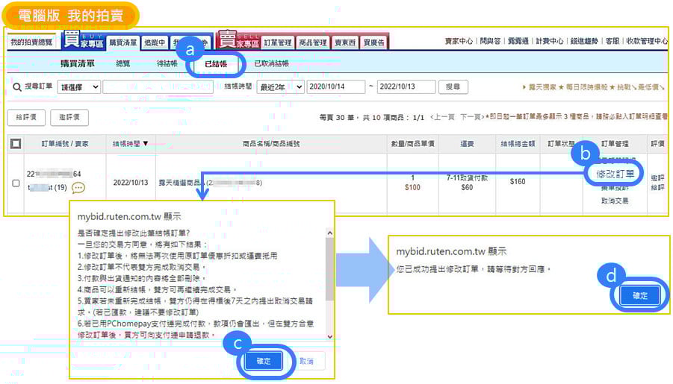Toggle the select-all checkbox in table header
The image size is (673, 384).
[16, 143]
